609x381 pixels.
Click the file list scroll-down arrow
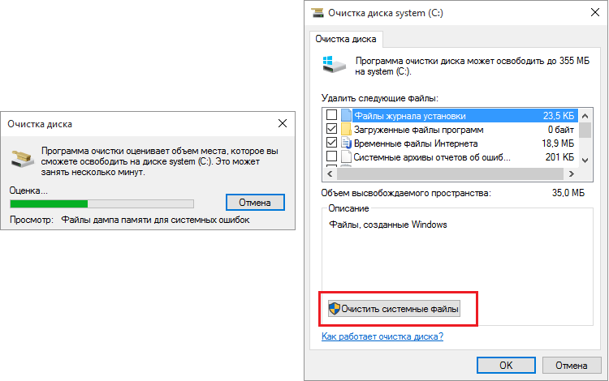click(585, 160)
